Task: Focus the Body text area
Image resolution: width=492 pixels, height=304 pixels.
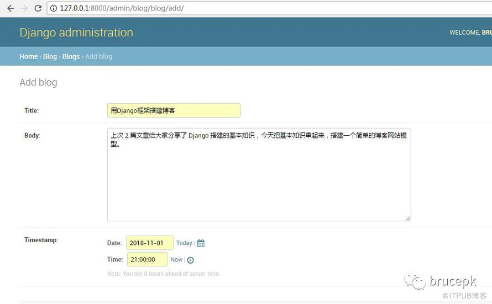Action: (x=259, y=175)
